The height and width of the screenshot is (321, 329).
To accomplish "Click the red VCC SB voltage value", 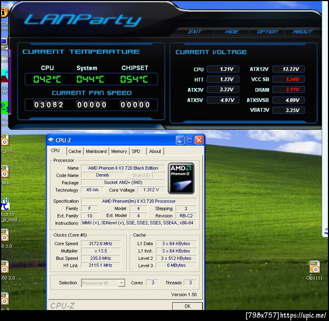I will coord(289,79).
